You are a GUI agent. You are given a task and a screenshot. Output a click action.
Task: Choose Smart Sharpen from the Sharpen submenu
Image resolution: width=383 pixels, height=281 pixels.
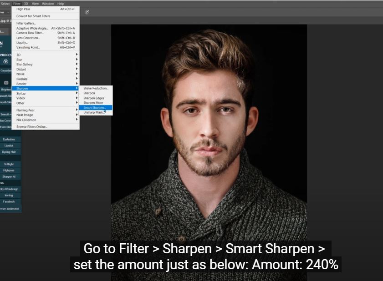pos(94,108)
